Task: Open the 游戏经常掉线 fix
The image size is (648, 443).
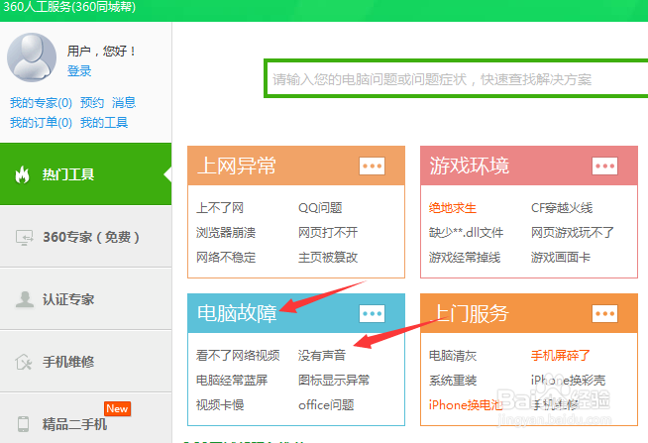Action: 464,257
